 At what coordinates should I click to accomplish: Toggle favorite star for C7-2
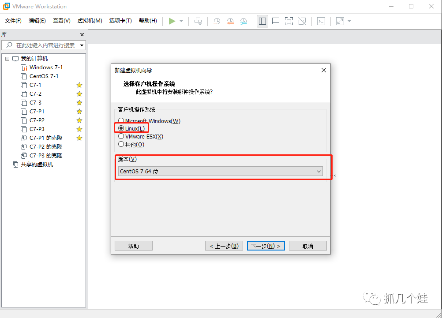tap(79, 94)
